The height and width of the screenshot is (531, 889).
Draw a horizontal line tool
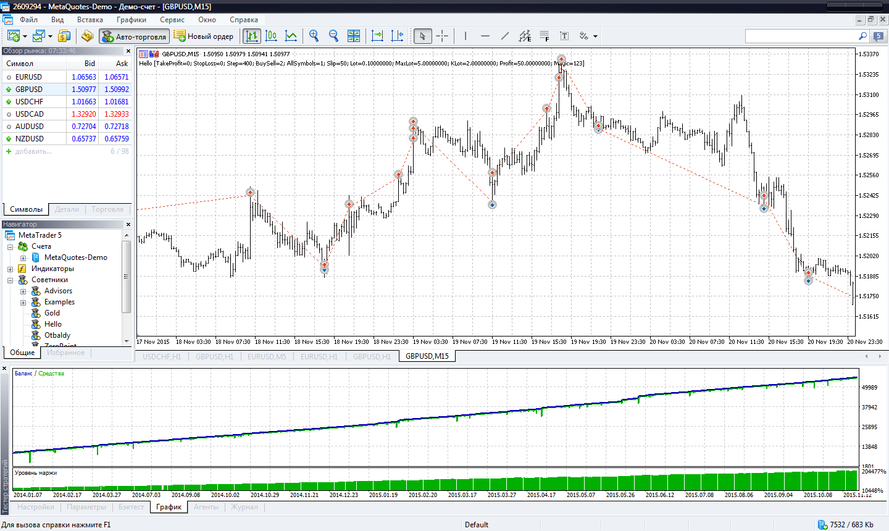[x=485, y=36]
